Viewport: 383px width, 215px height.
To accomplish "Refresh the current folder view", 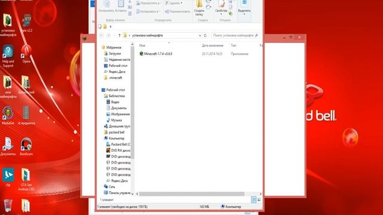I will click(x=205, y=35).
